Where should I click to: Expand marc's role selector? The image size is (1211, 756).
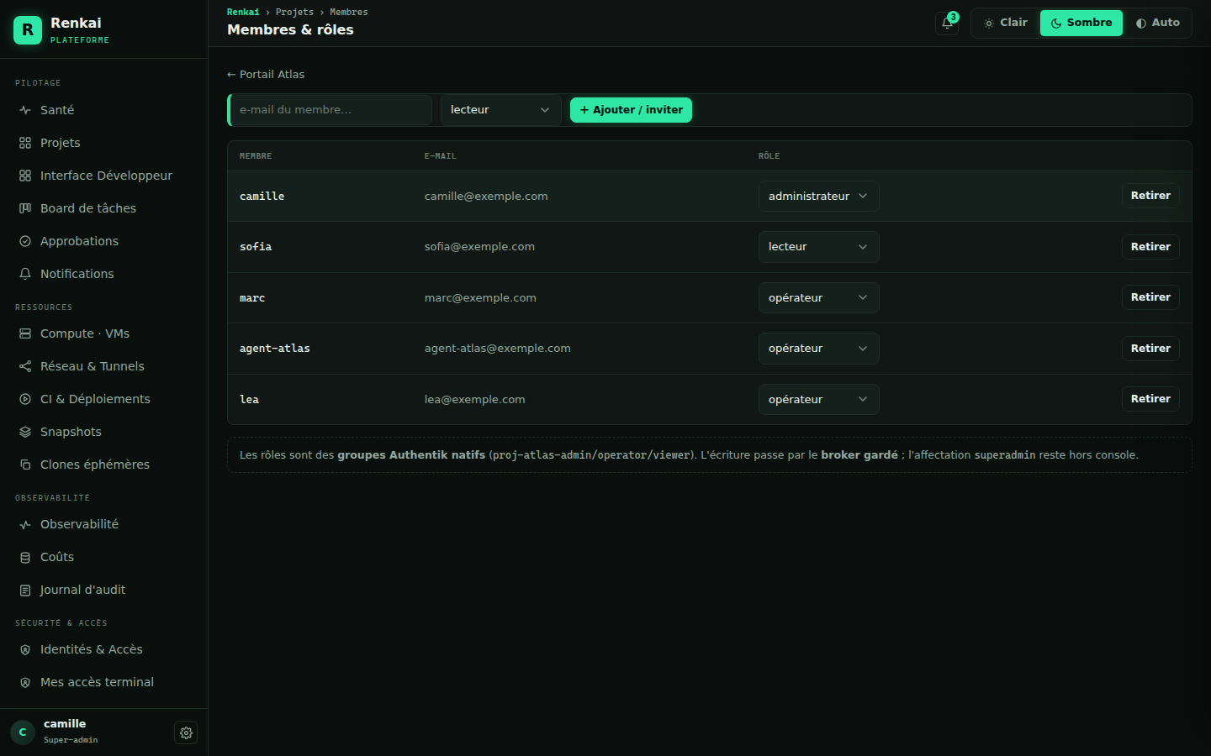819,297
